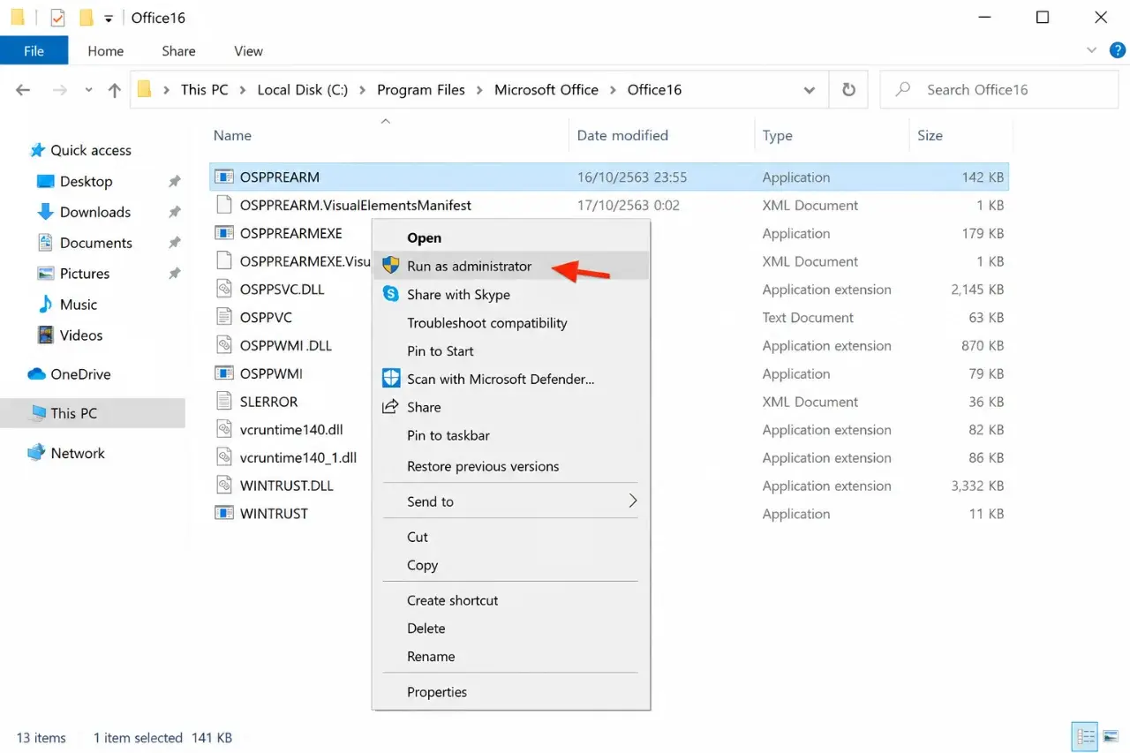The image size is (1130, 753).
Task: Click the search magnifier icon
Action: click(902, 89)
